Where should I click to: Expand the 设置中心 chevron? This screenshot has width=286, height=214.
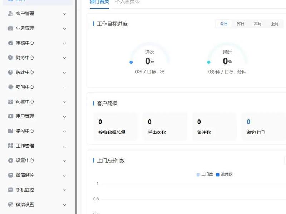(x=64, y=161)
